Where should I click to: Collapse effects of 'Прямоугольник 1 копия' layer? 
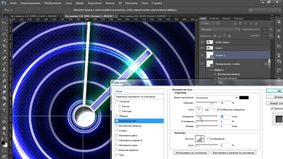pyautogui.click(x=269, y=64)
